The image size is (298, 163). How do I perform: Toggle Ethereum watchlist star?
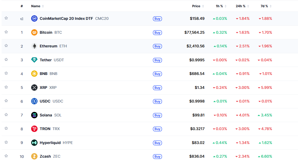point(6,46)
